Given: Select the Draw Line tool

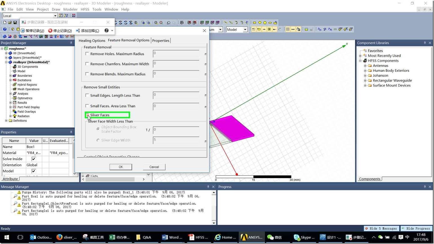Looking at the screenshot, I should tap(226, 22).
